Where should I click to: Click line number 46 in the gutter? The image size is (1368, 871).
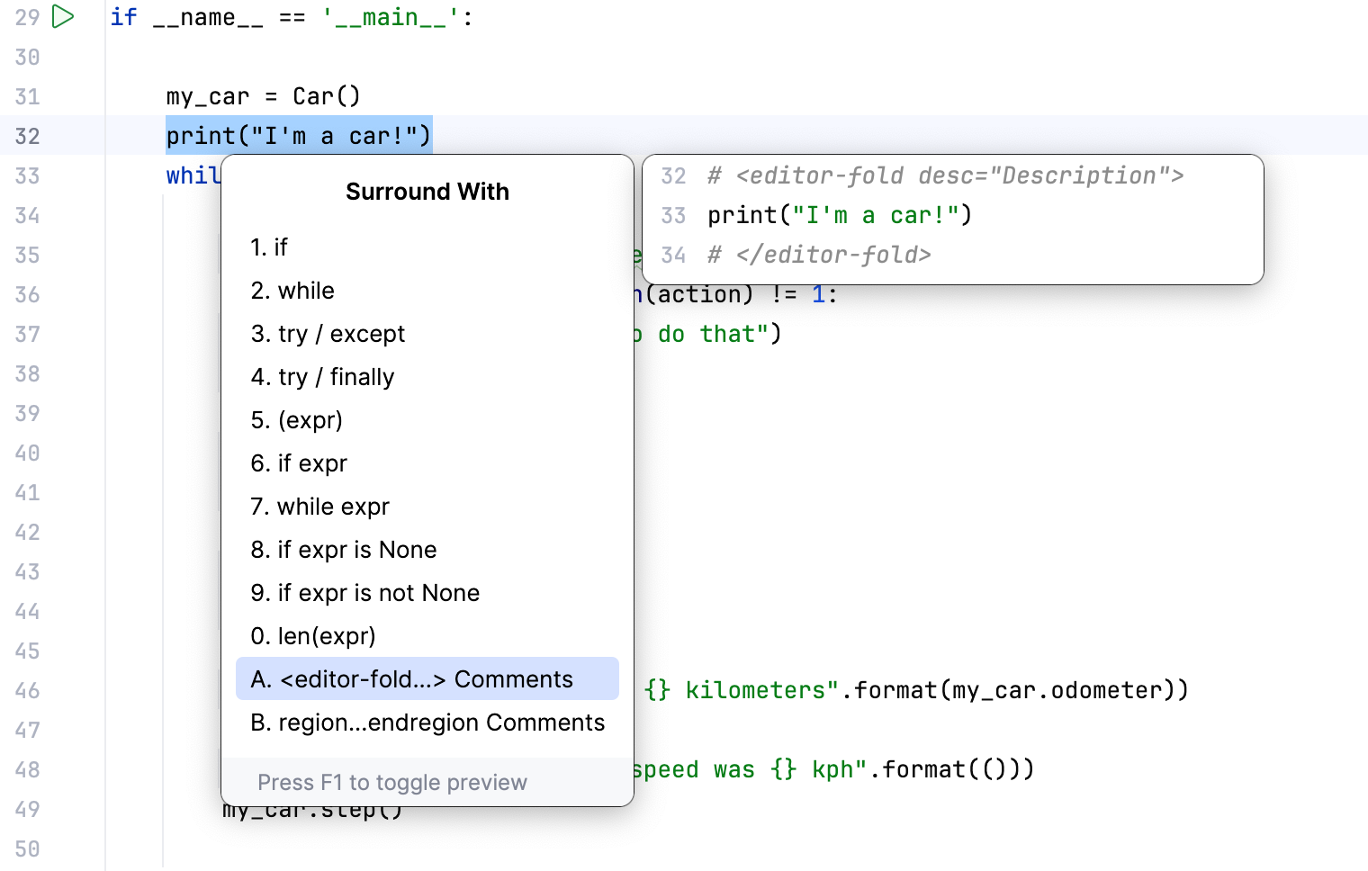coord(28,690)
